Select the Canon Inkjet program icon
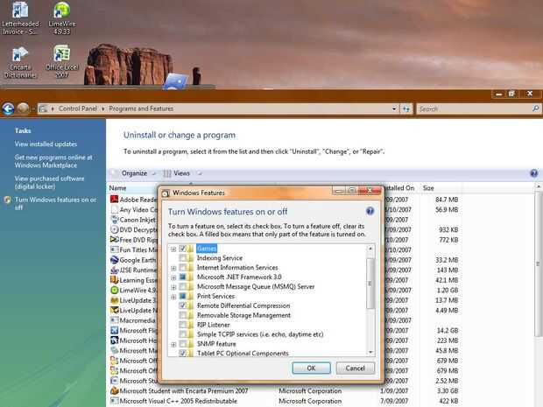This screenshot has height=407, width=543. [x=114, y=220]
